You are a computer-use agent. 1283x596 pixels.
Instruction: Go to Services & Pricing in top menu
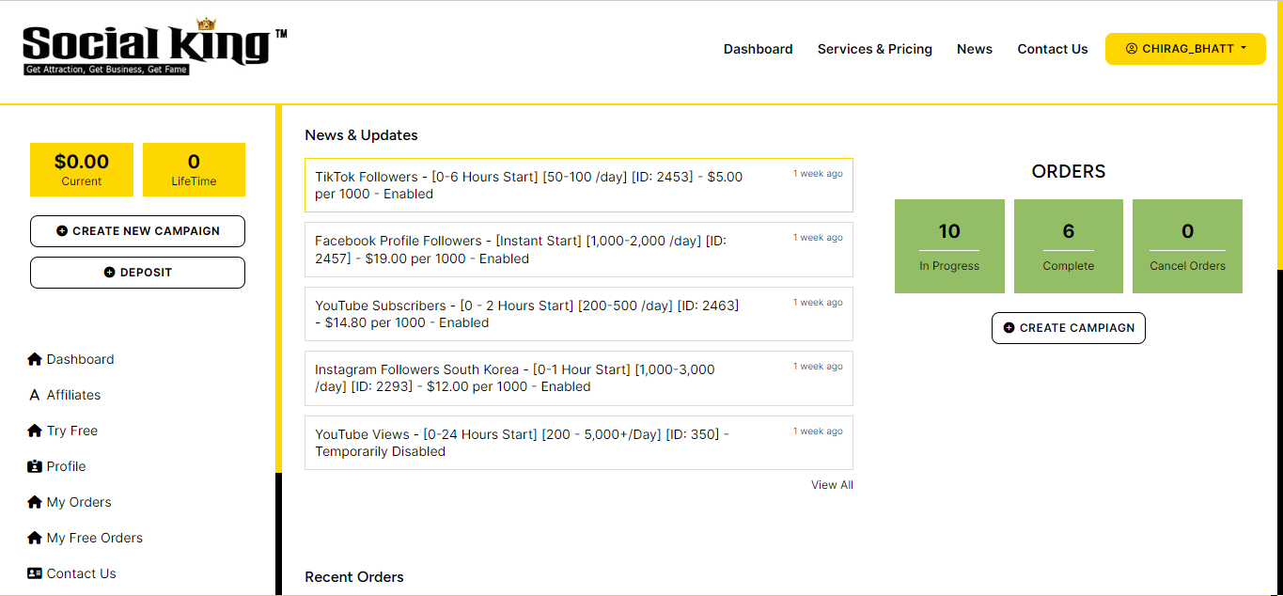875,49
